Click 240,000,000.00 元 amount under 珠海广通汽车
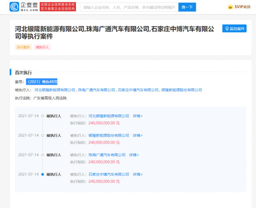Screen dimensions: 256x208 pos(104,162)
